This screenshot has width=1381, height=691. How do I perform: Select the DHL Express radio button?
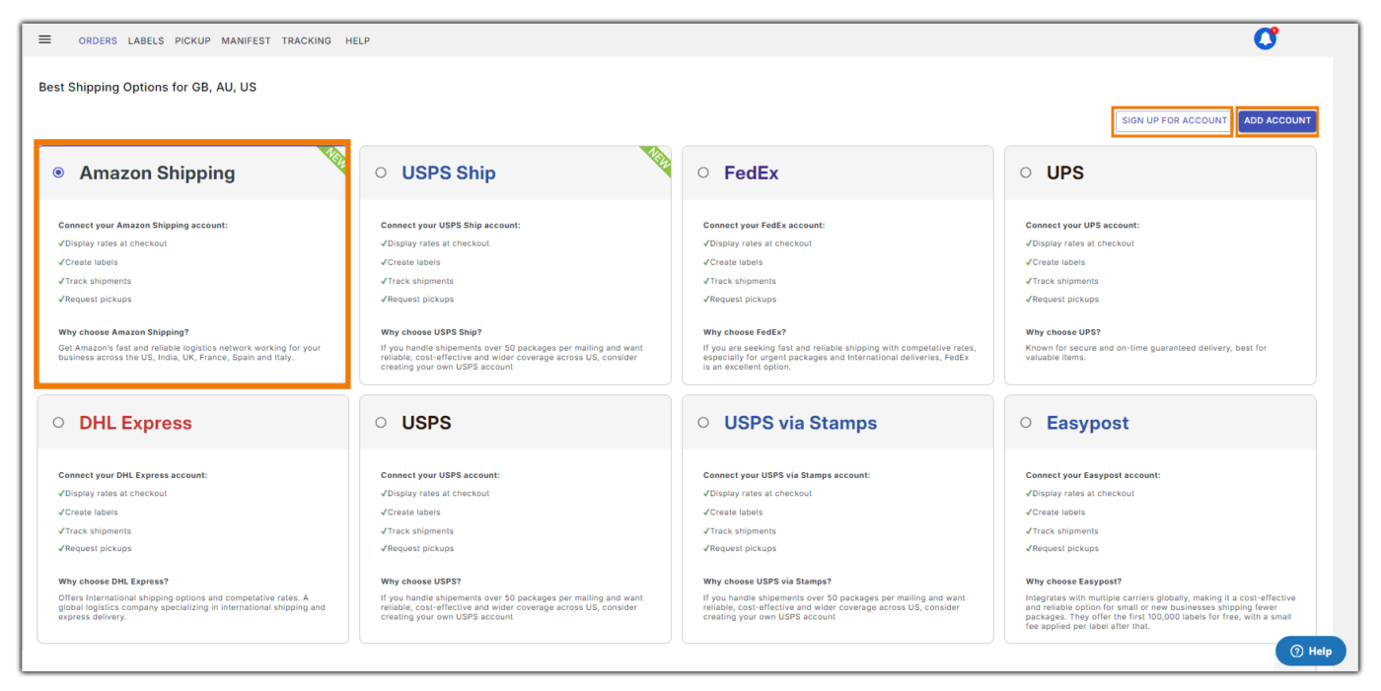coord(58,422)
